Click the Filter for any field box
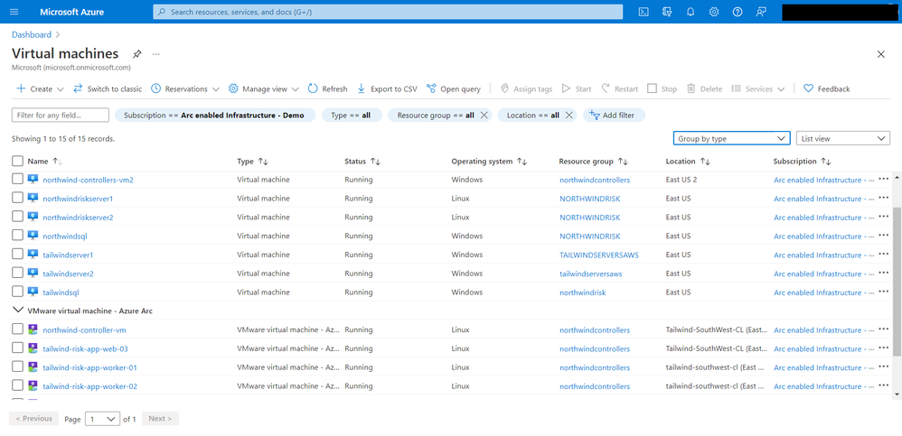This screenshot has width=902, height=436. click(x=61, y=116)
